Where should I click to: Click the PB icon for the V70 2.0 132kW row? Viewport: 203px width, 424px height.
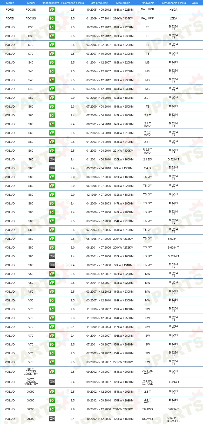[52, 309]
